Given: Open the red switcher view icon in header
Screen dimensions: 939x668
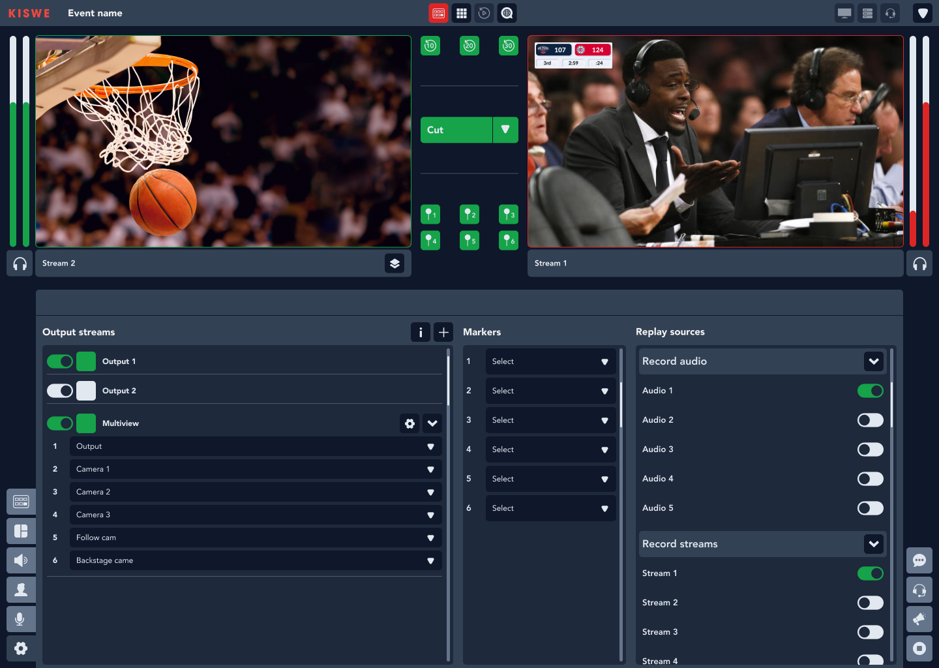Looking at the screenshot, I should click(x=438, y=13).
